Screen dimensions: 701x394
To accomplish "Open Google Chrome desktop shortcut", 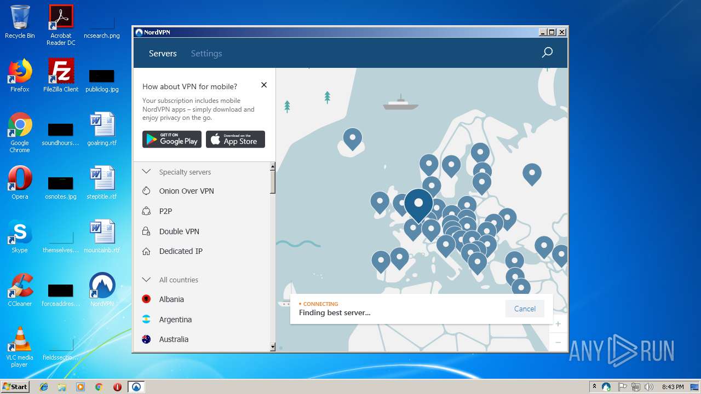I will 20,132.
